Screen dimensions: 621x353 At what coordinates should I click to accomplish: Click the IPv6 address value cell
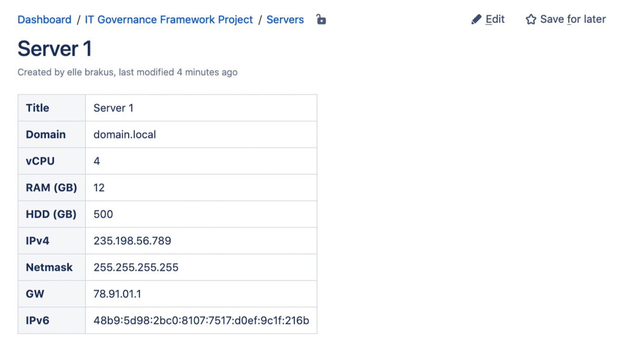pos(201,320)
